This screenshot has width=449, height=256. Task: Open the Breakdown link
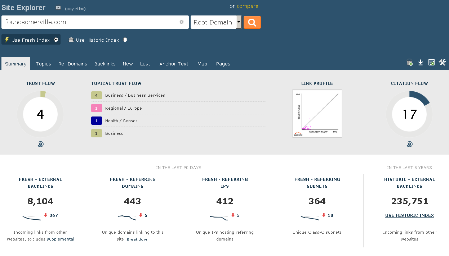[137, 239]
